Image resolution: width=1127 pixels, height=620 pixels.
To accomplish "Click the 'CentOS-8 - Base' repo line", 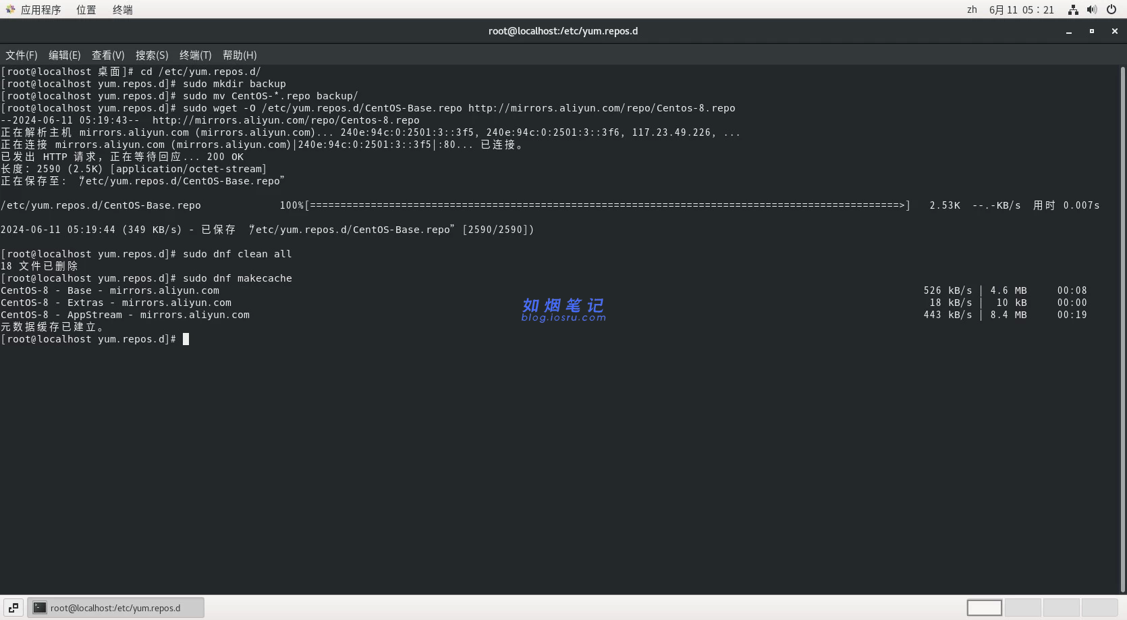I will tap(110, 290).
